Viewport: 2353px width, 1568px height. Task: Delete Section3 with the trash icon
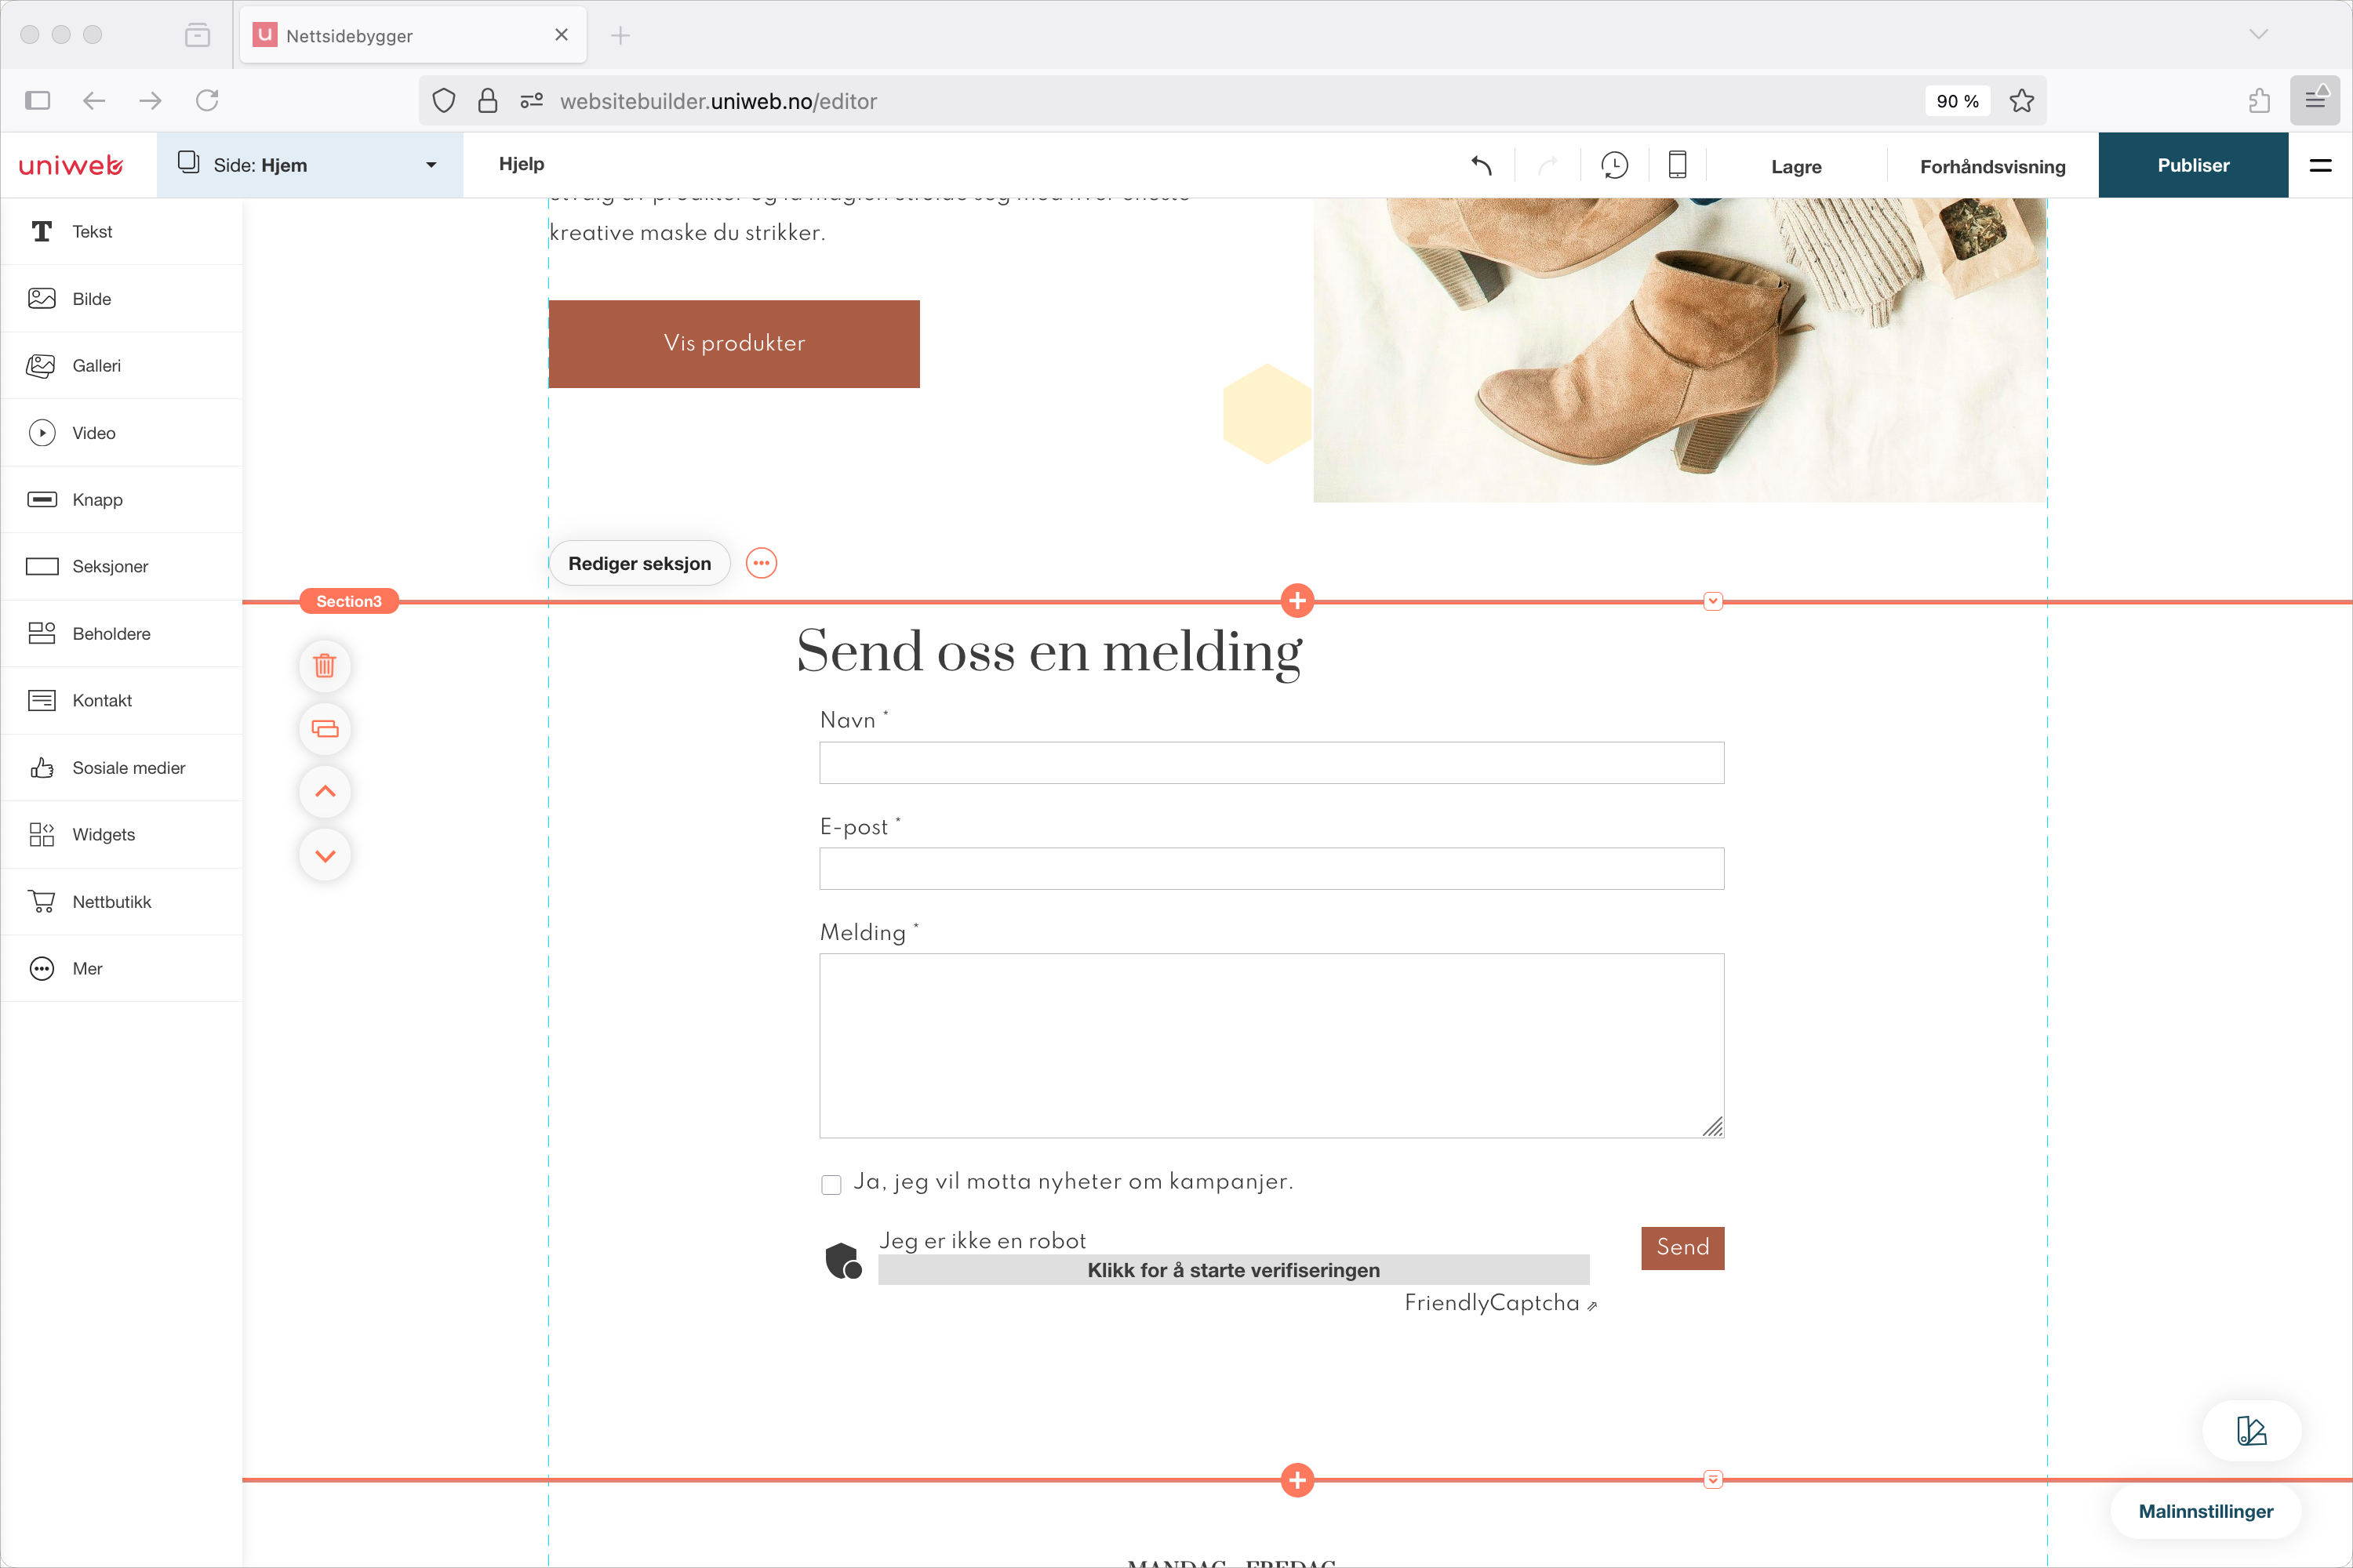pyautogui.click(x=325, y=665)
